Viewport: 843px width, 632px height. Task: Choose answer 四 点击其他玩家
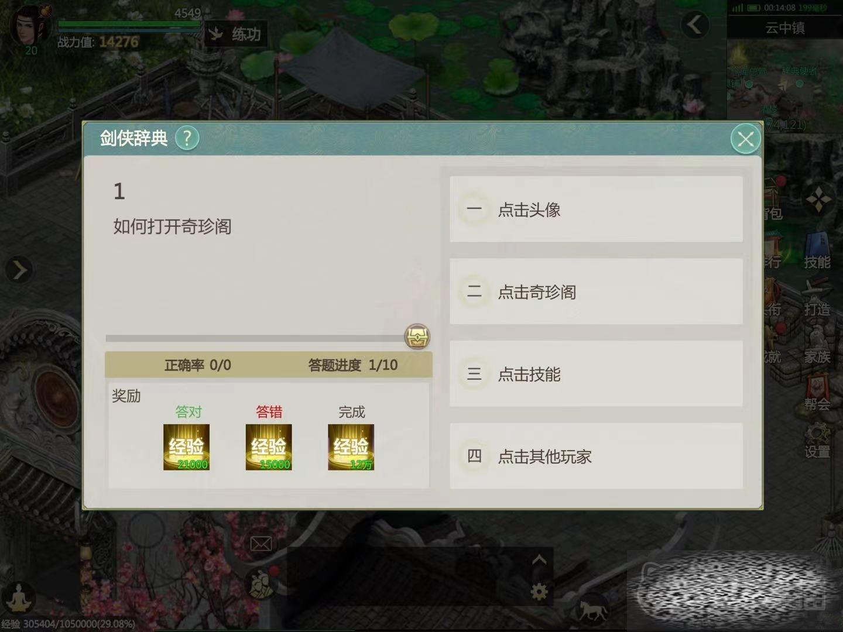point(596,456)
